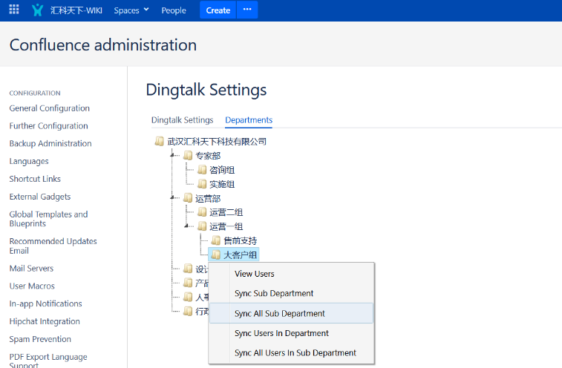Click the Create button
The height and width of the screenshot is (368, 562).
point(218,10)
